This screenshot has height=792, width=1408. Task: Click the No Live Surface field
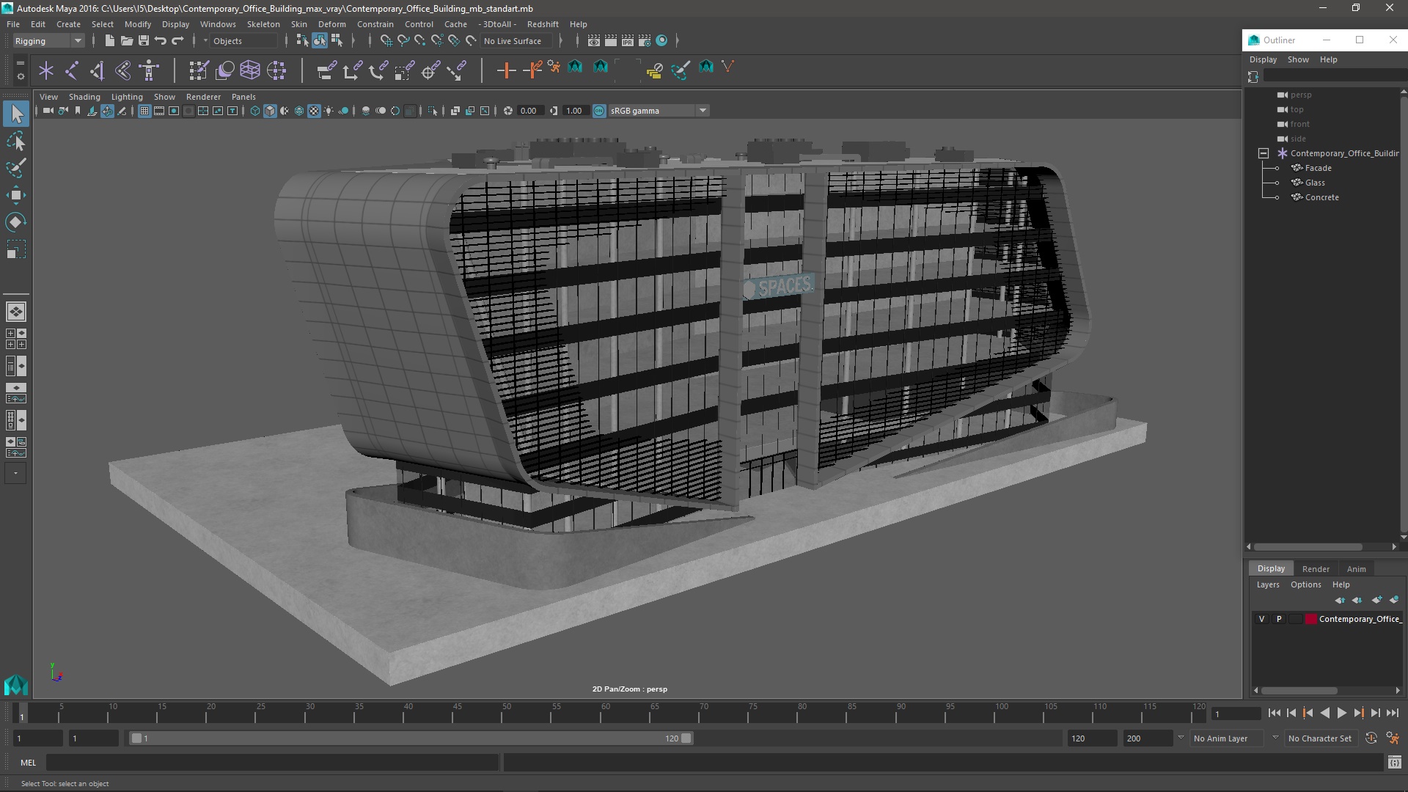pyautogui.click(x=513, y=41)
